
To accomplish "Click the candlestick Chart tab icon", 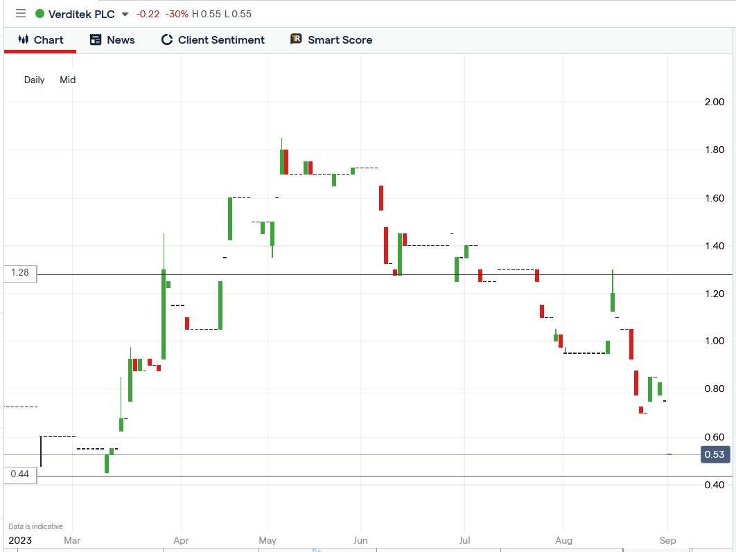I will (x=23, y=40).
